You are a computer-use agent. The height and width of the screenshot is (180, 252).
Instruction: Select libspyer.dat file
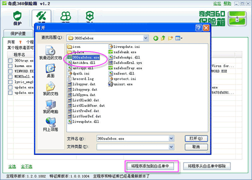81,84
